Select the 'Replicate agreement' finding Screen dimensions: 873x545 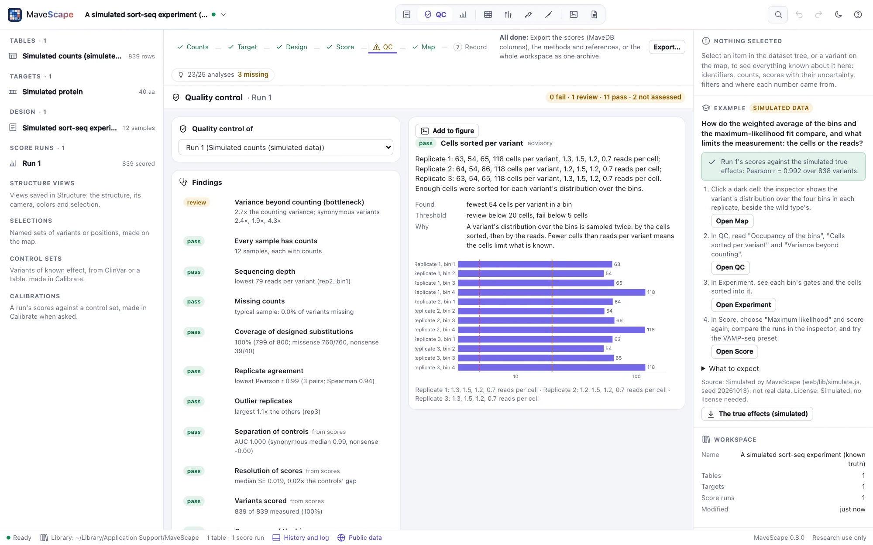coord(286,376)
